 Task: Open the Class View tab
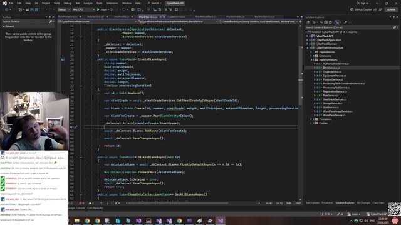378,203
